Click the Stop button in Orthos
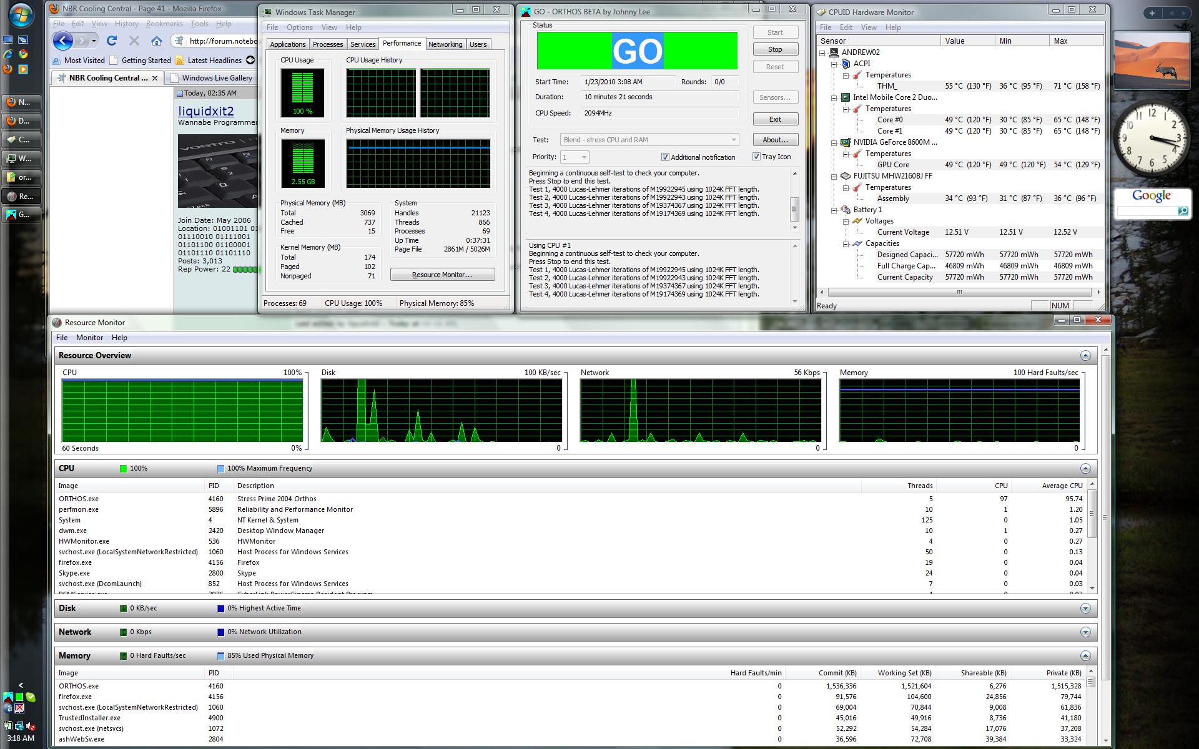 coord(775,49)
